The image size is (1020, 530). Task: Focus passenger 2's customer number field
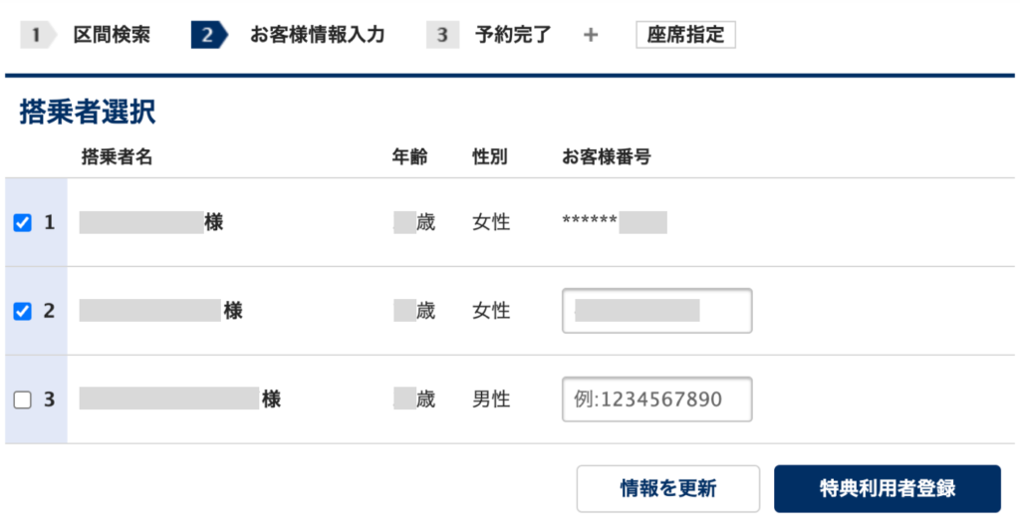pyautogui.click(x=656, y=311)
